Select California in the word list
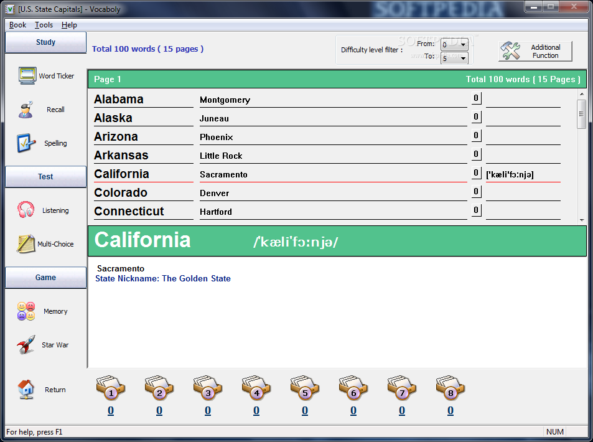 tap(121, 174)
